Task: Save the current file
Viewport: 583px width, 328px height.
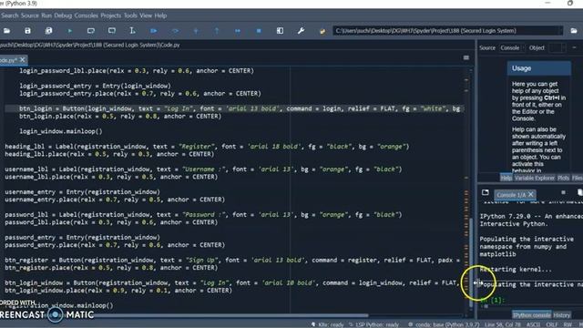Action: [x=27, y=31]
